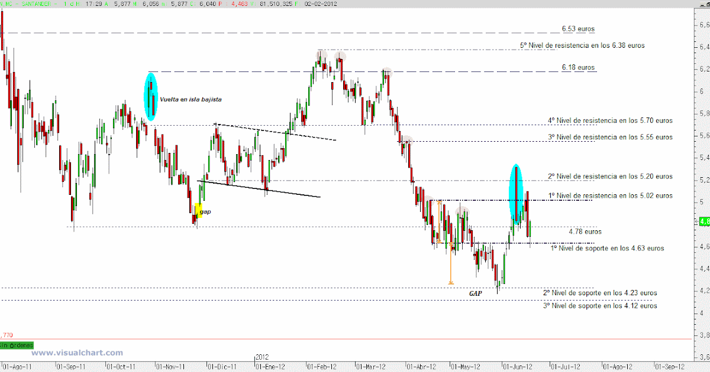Viewport: 710px width, 372px height.
Task: Select the 01-Sep-12 date on time axis
Action: [670, 366]
